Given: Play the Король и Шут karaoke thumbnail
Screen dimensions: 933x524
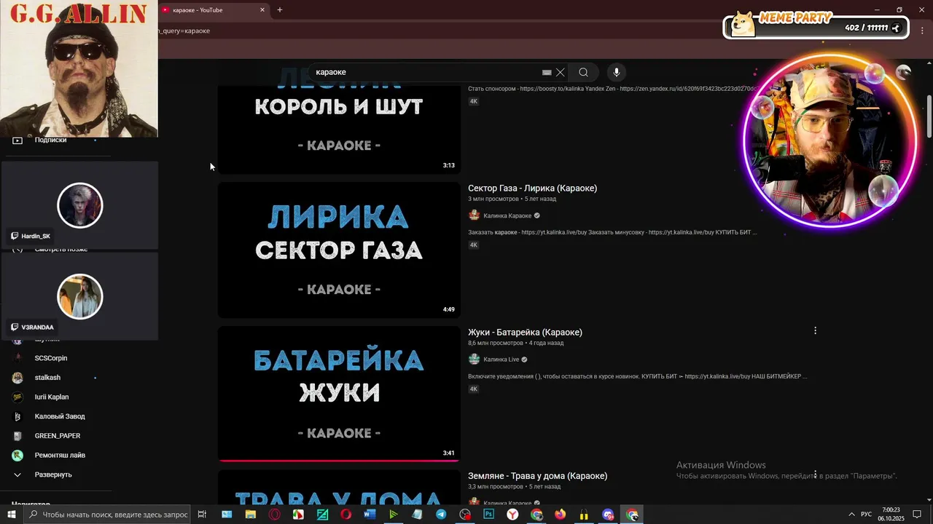Looking at the screenshot, I should point(339,130).
